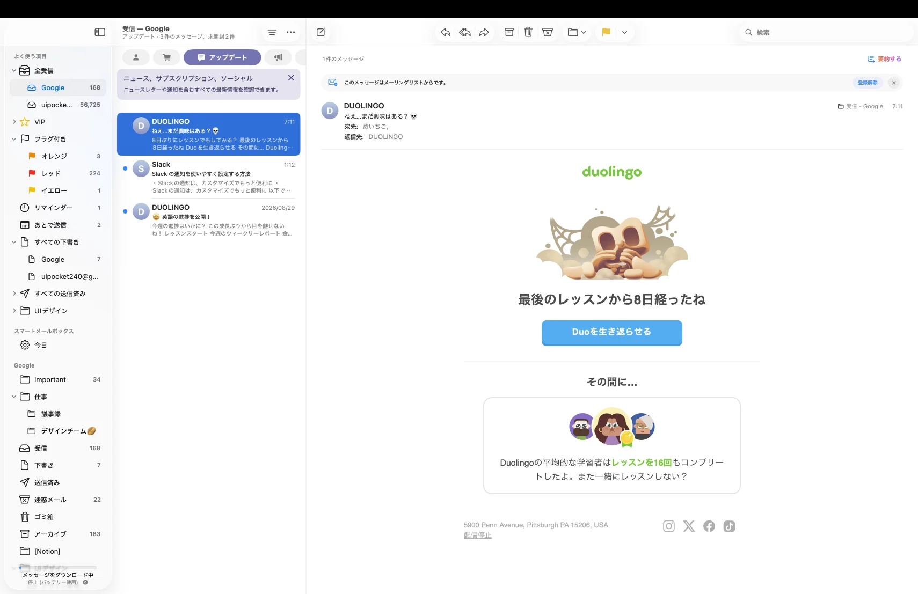This screenshot has width=918, height=594.
Task: Select the DUOLINGO 7:11 email
Action: (209, 134)
